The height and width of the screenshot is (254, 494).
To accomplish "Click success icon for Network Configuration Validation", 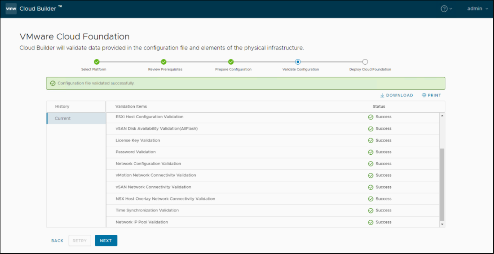I will pos(371,164).
